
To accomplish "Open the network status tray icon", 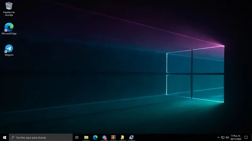I will [223, 138].
